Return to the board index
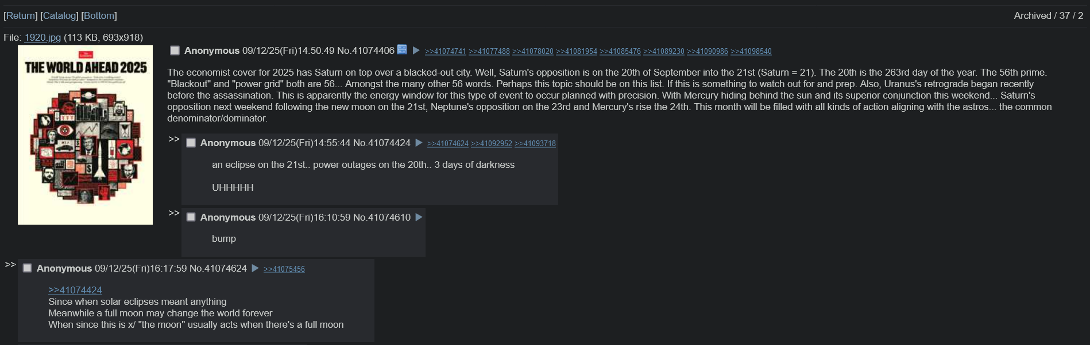 [x=21, y=15]
